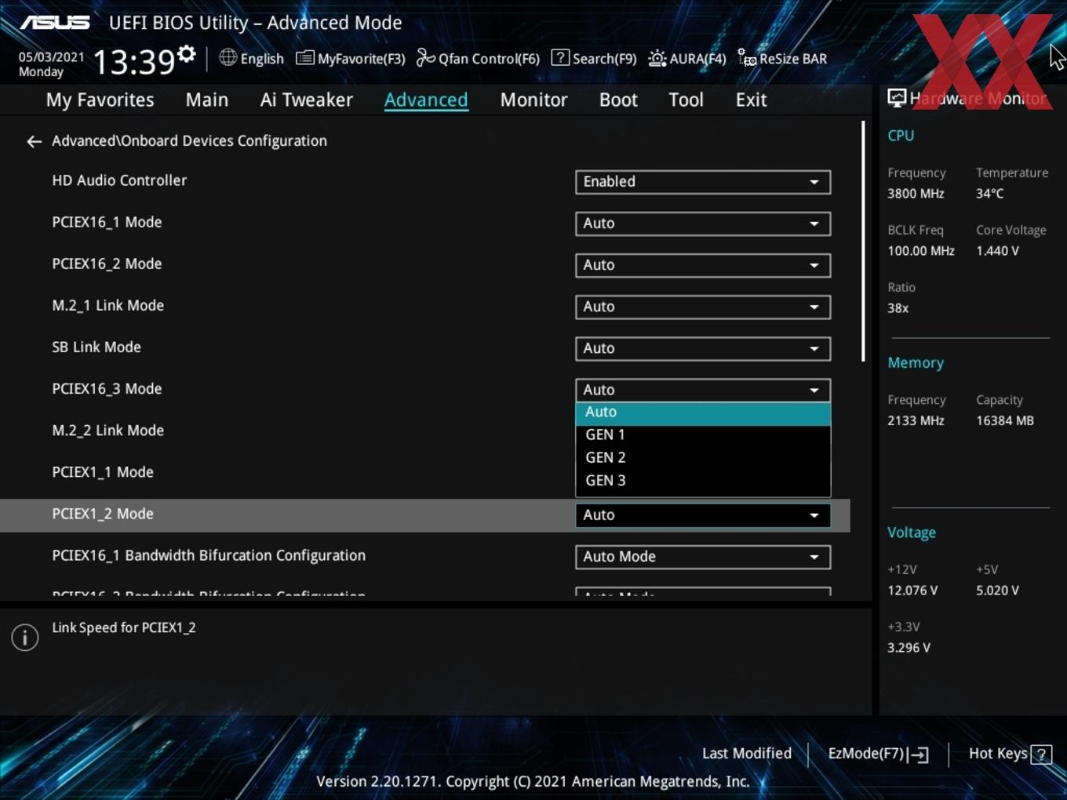This screenshot has width=1067, height=800.
Task: Click the CPU temperature value 34°C
Action: 989,194
